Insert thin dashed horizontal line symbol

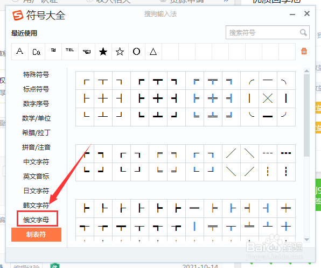coord(268,153)
